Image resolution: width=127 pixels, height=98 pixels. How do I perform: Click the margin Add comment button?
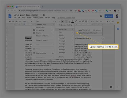[103, 39]
